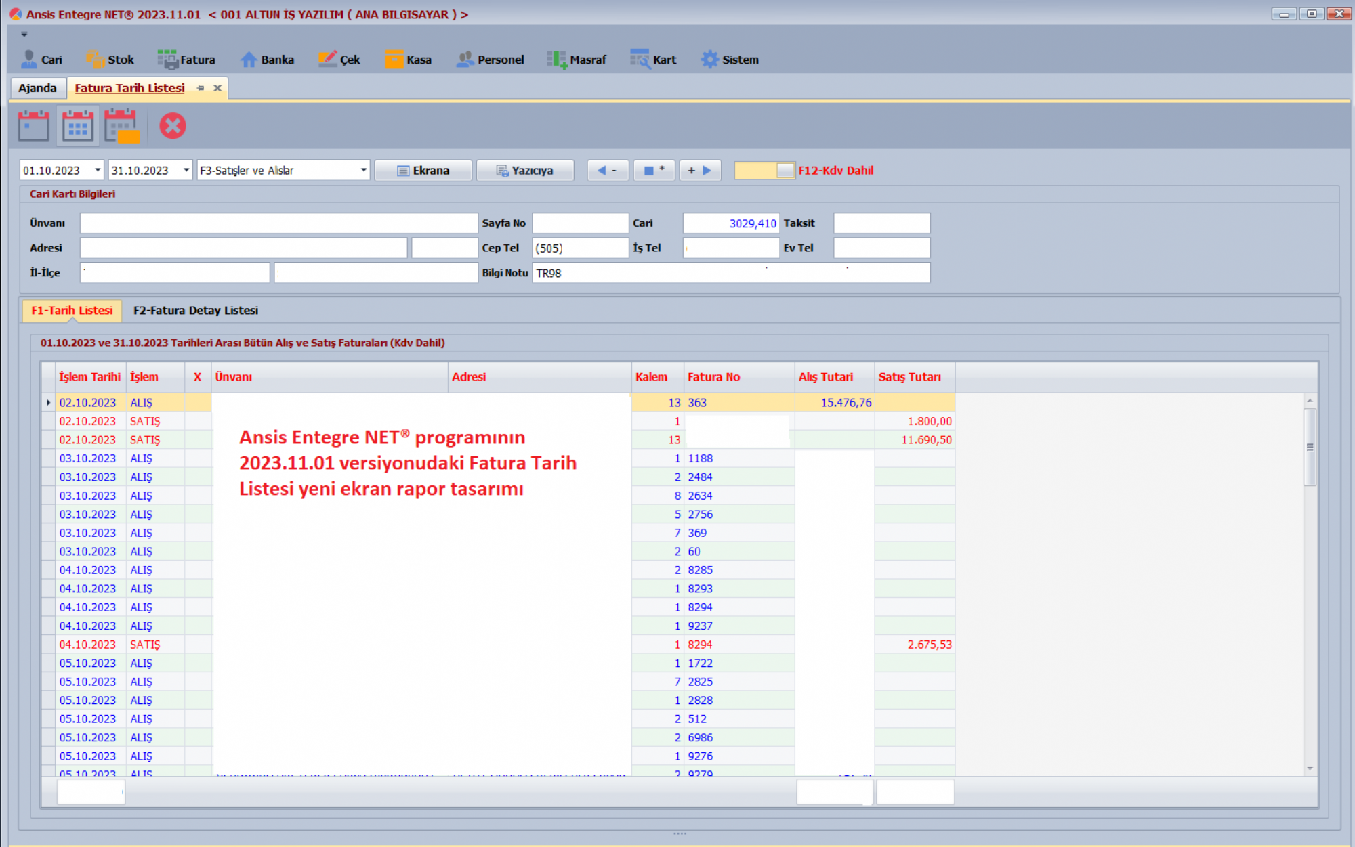Click the blue square asterisk button

[654, 171]
